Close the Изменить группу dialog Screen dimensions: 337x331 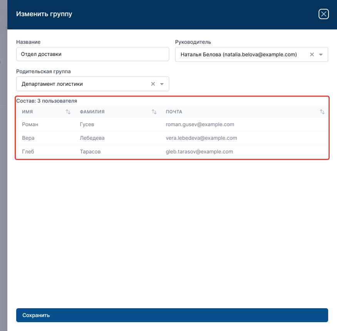tap(324, 14)
